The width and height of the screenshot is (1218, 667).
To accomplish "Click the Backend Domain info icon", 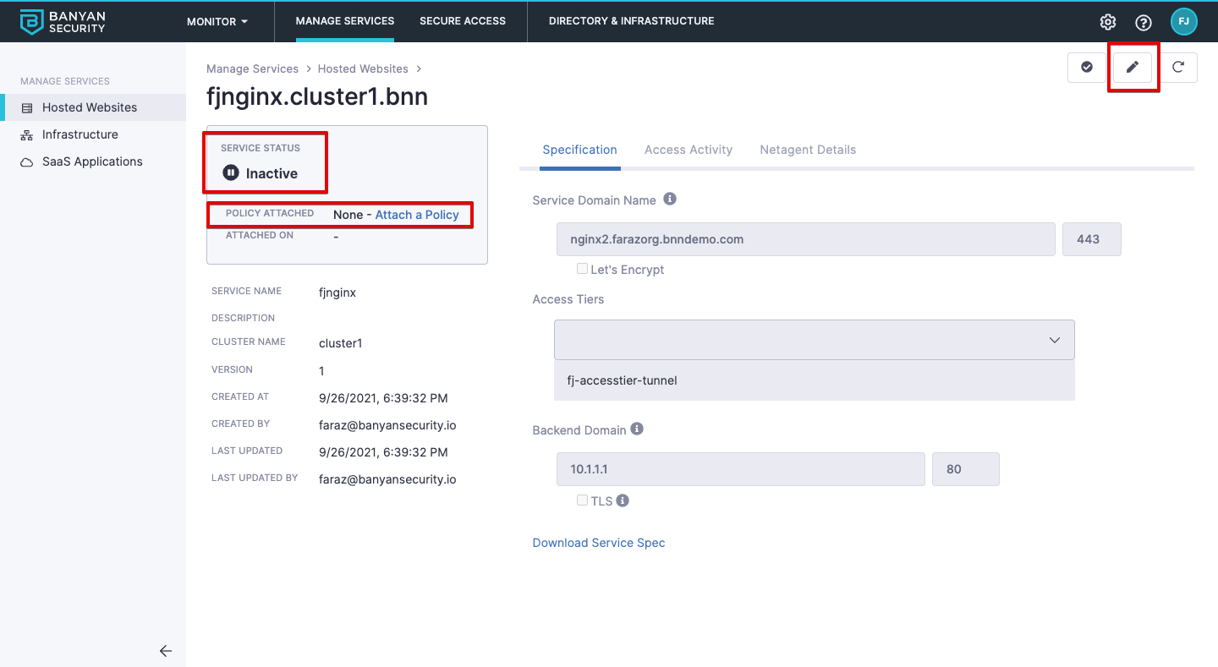I will tap(637, 429).
